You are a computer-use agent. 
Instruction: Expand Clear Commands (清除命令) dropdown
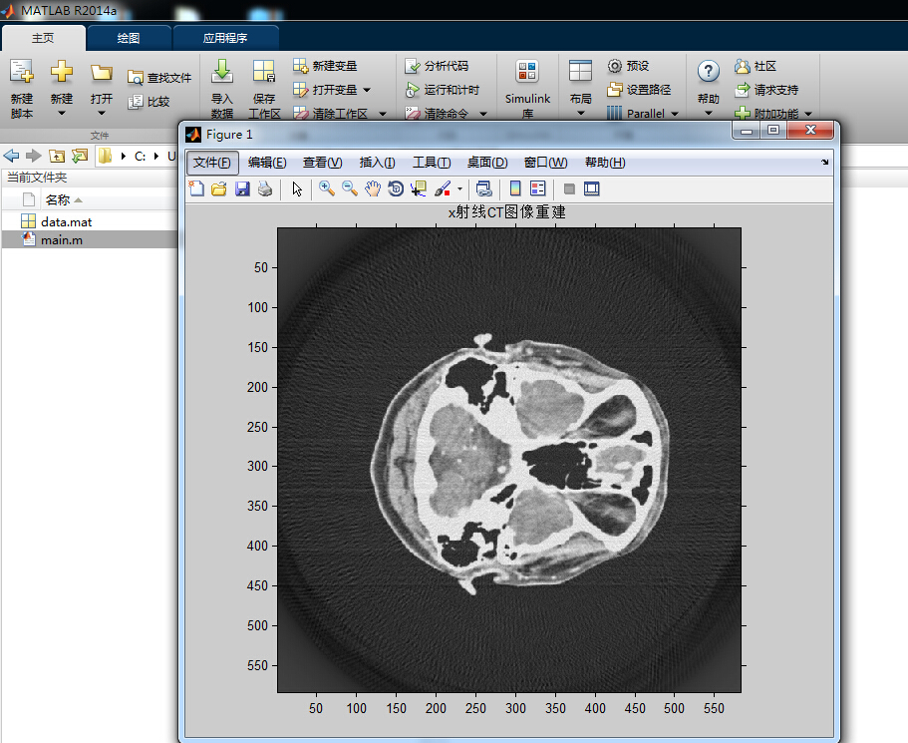pyautogui.click(x=483, y=114)
